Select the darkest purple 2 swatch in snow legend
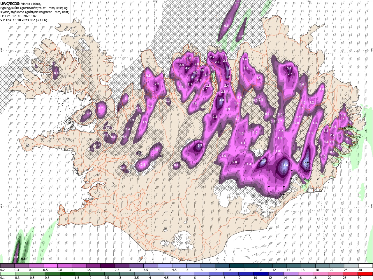Image resolution: width=373 pixels, height=280 pixels. point(108,266)
